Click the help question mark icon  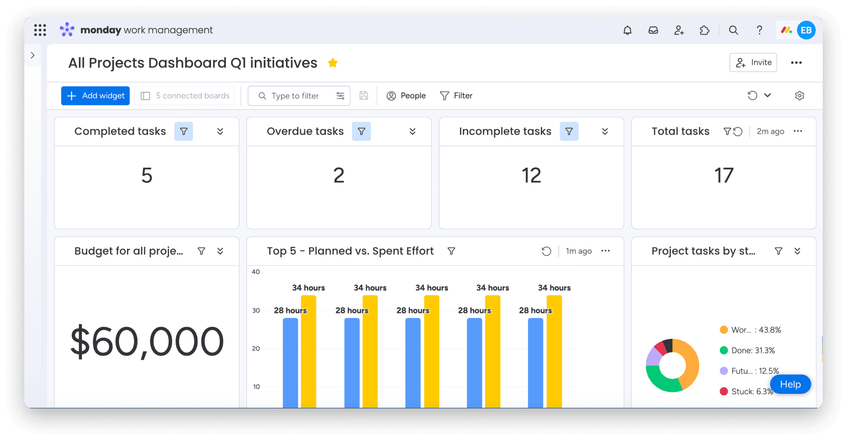tap(759, 30)
